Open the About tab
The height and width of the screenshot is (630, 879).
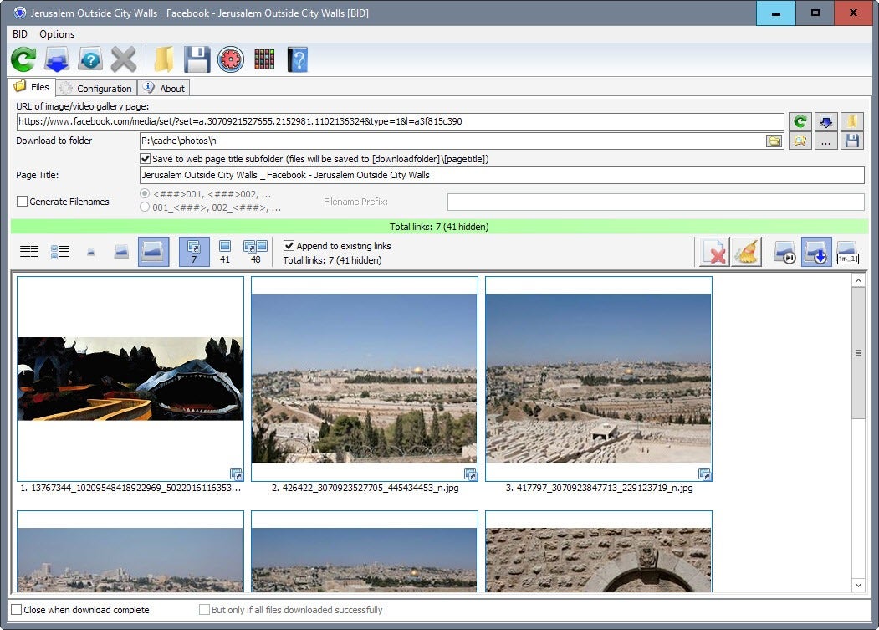pos(164,88)
